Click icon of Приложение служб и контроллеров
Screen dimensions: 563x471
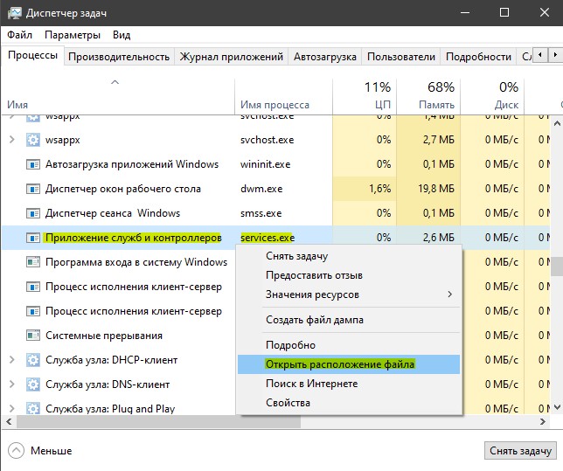point(33,238)
